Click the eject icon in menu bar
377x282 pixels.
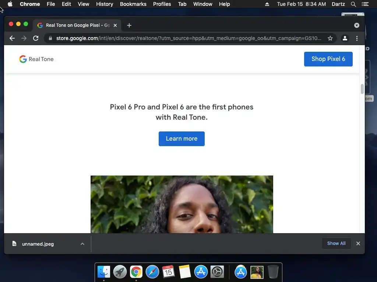tap(267, 4)
